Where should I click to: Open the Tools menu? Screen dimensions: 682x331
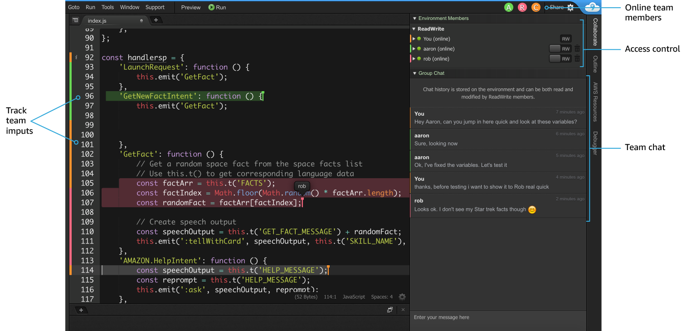[107, 7]
